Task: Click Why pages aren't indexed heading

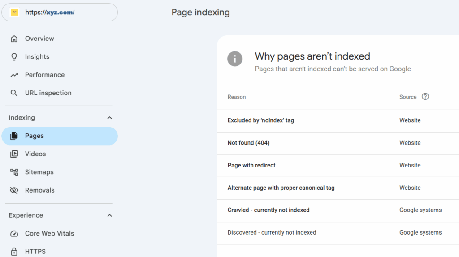Action: [312, 56]
